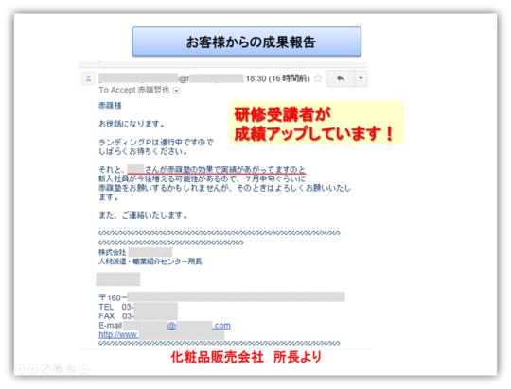
Task: Open the more slideshow options icon
Action: click(84, 368)
